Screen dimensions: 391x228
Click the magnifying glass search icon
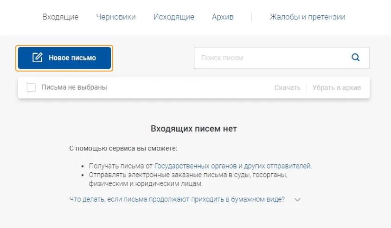point(355,58)
